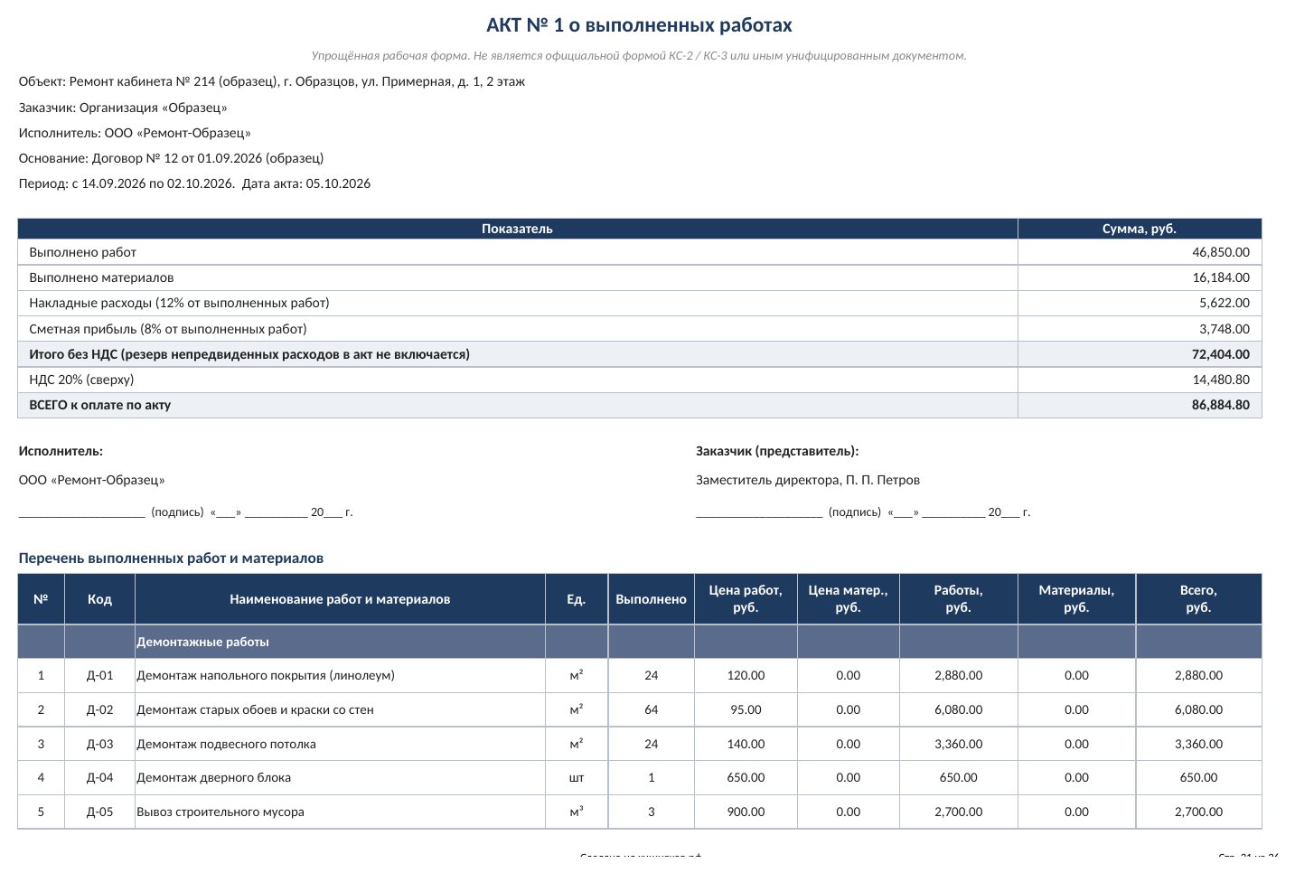
Task: Select the 'Основание: Договор № 12' line
Action: coord(171,158)
